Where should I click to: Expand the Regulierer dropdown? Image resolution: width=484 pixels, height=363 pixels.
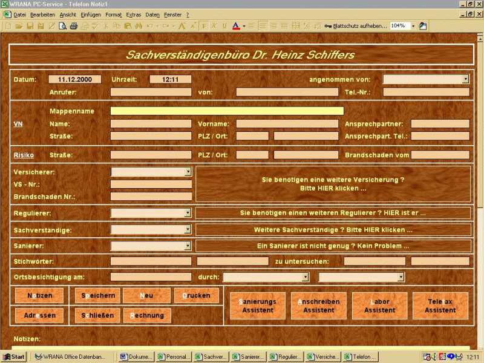188,213
